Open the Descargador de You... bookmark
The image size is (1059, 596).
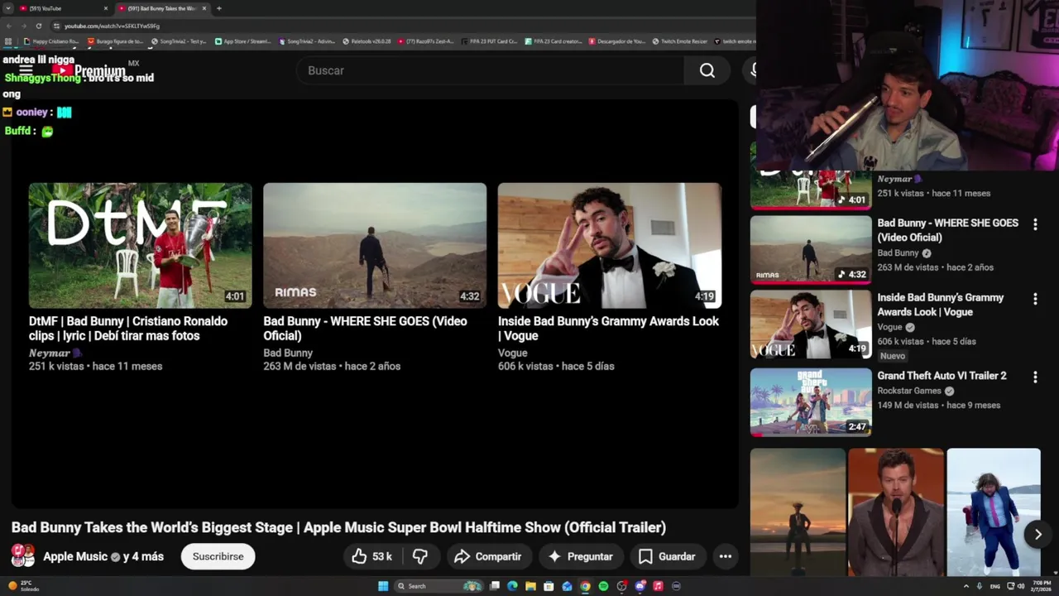617,41
